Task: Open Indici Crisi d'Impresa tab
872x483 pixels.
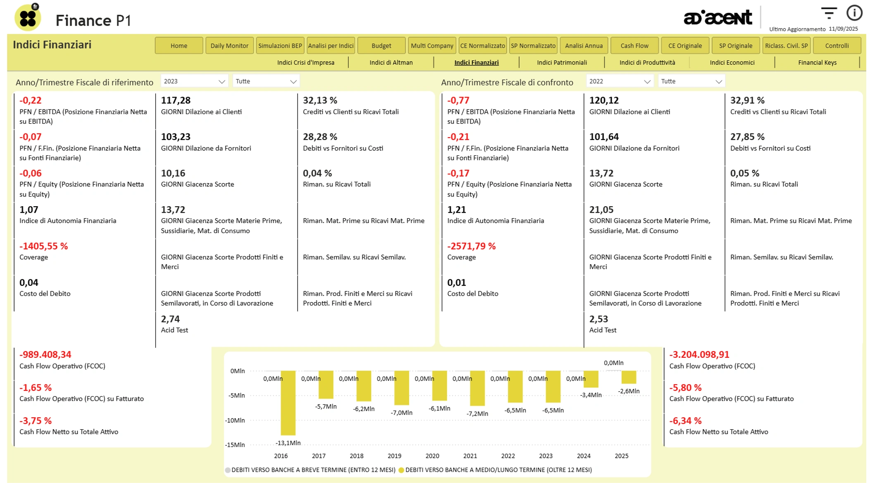Action: (305, 62)
